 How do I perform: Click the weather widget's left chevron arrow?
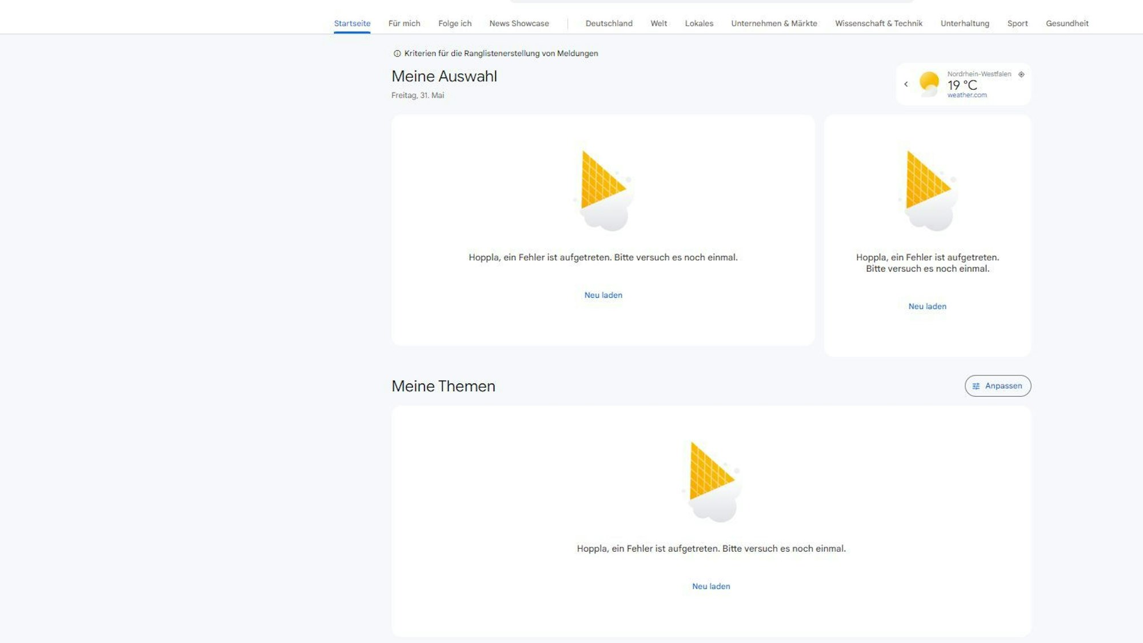coord(906,84)
